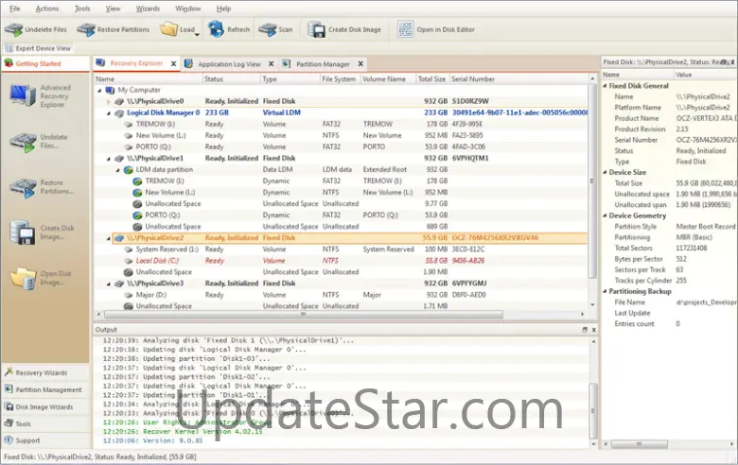Open the Window menu

coord(187,9)
